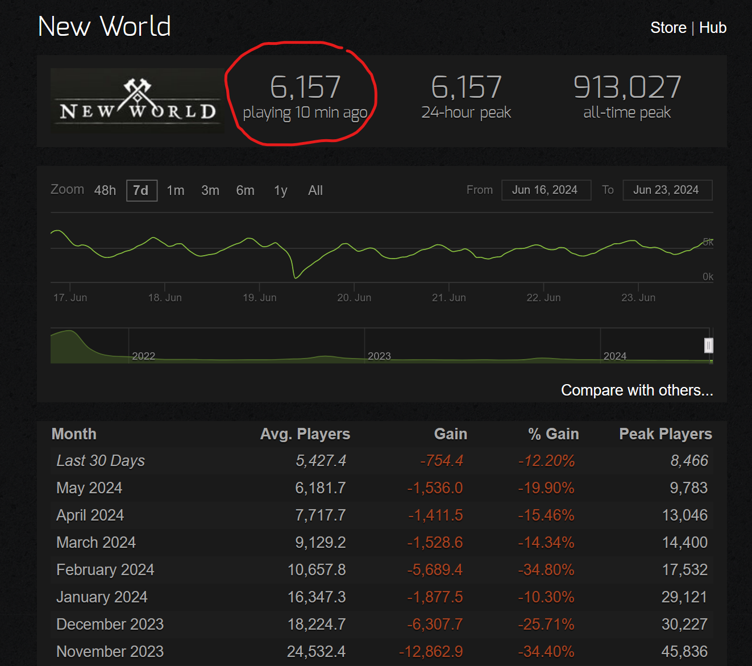Screen dimensions: 752x666
Task: Show All time chart range
Action: pos(315,190)
